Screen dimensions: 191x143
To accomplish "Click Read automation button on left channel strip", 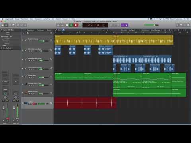I will point(5,94).
